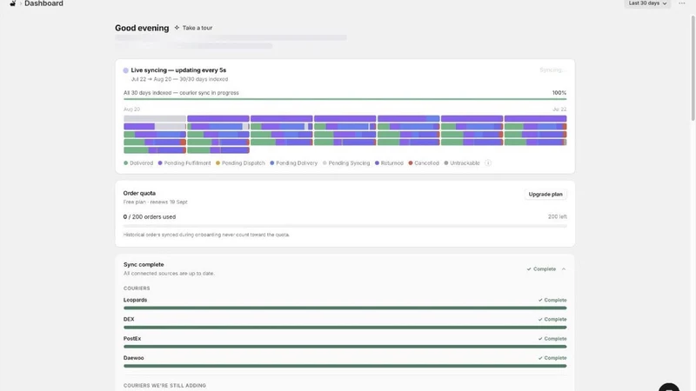The width and height of the screenshot is (696, 391).
Task: Click the 200 left label
Action: tap(557, 216)
